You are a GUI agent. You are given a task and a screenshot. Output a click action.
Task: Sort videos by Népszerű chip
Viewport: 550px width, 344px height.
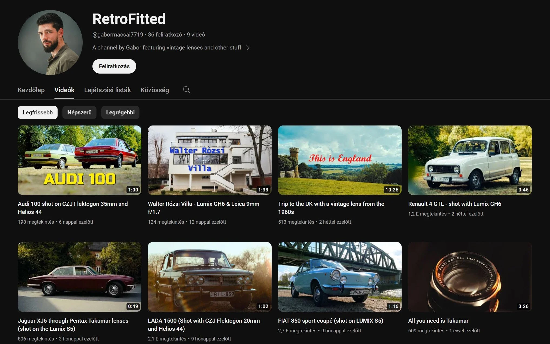[79, 113]
